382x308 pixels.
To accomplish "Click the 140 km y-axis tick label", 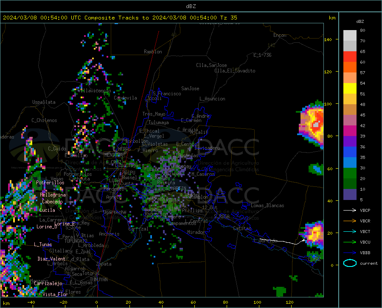I will [328, 39].
